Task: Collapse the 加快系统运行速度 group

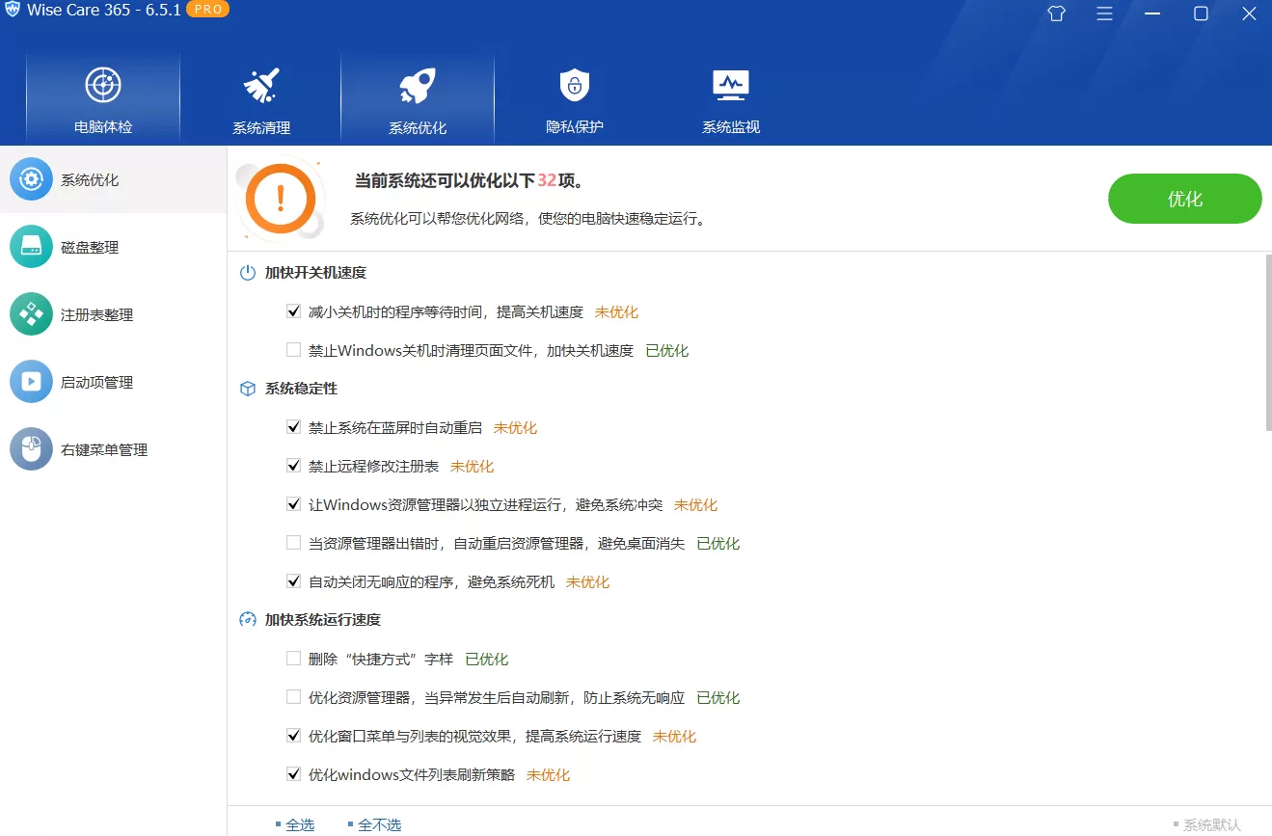Action: coord(324,620)
